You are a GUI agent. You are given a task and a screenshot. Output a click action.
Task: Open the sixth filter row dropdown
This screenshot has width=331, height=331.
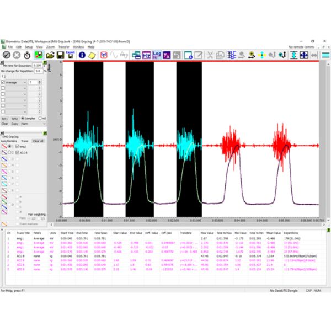(x=16, y=111)
